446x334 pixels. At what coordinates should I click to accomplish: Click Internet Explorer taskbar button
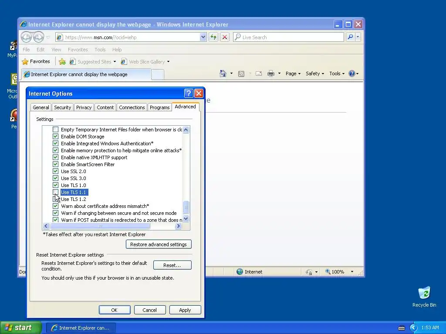(x=81, y=328)
